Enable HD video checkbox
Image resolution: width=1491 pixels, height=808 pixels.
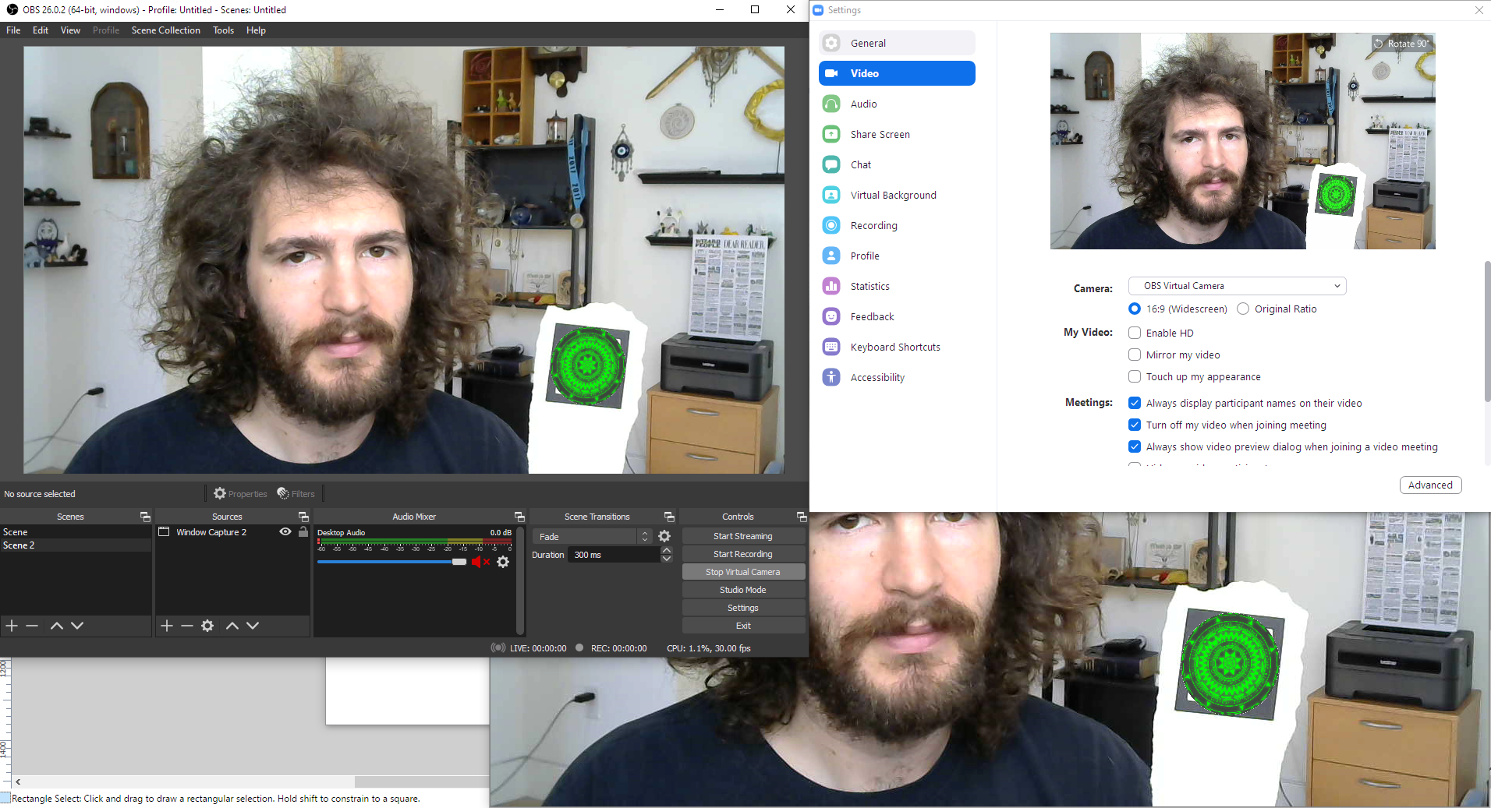tap(1135, 333)
